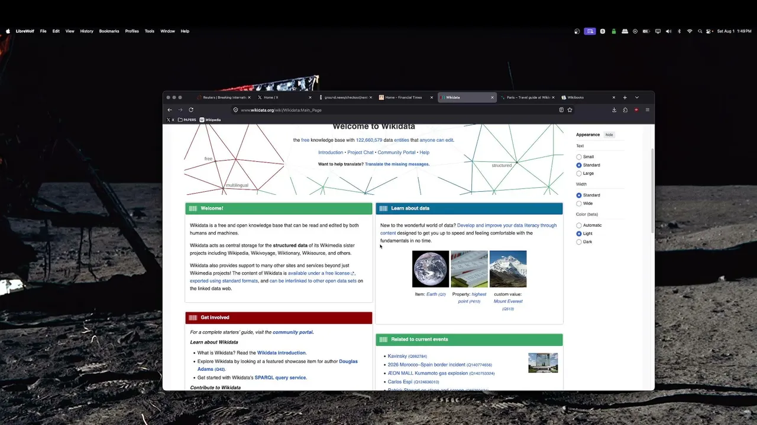Click Translate the missing messages link

tap(397, 164)
